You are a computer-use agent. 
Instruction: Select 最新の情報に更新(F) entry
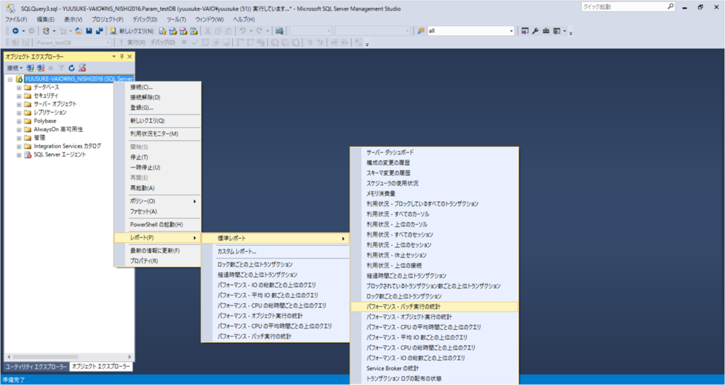[158, 251]
